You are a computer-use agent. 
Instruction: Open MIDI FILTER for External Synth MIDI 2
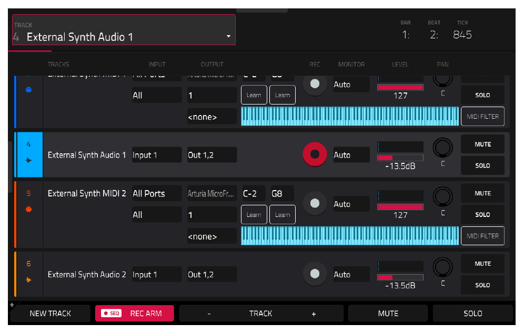tap(482, 236)
